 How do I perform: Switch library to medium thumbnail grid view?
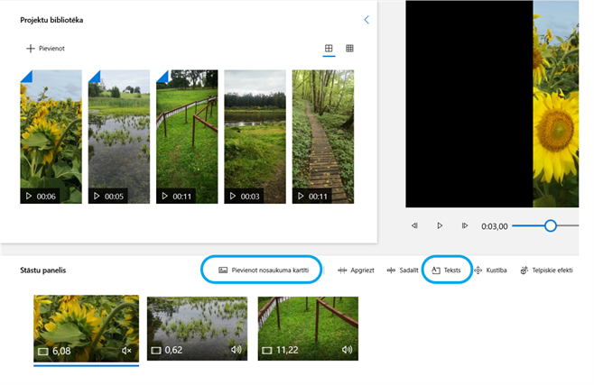coord(329,49)
